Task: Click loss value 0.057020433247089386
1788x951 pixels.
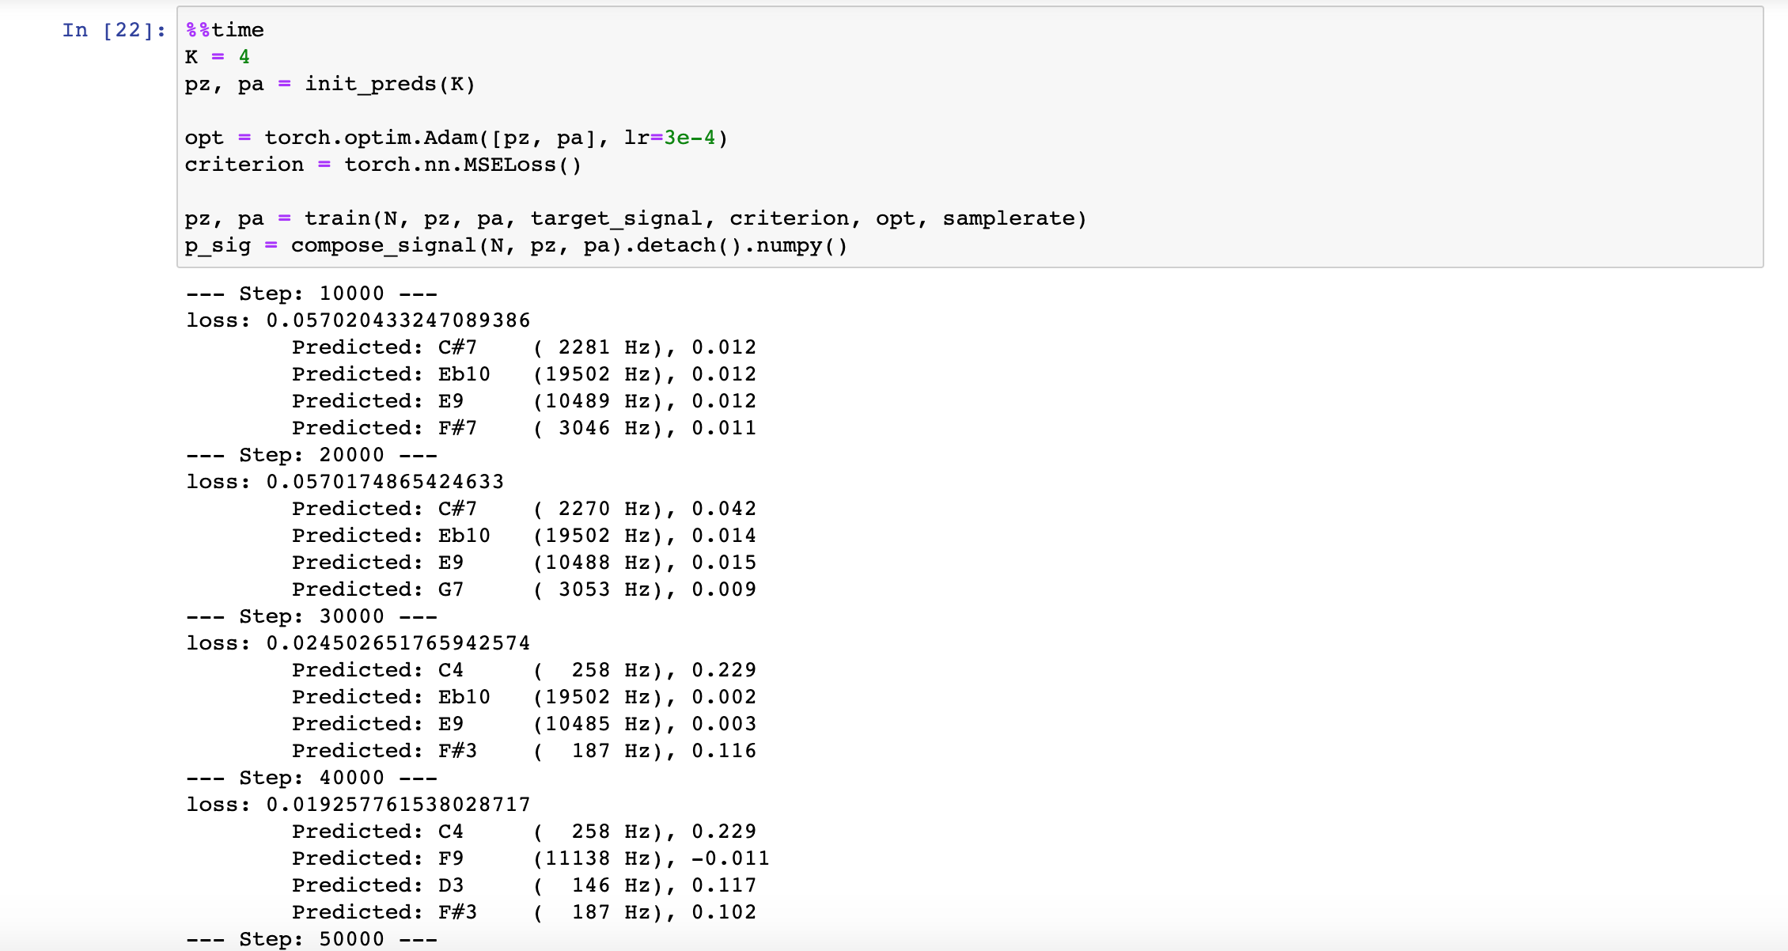Action: click(398, 320)
